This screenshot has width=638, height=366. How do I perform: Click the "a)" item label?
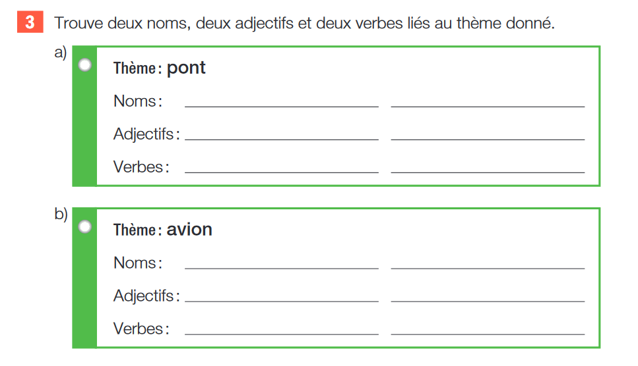click(61, 53)
